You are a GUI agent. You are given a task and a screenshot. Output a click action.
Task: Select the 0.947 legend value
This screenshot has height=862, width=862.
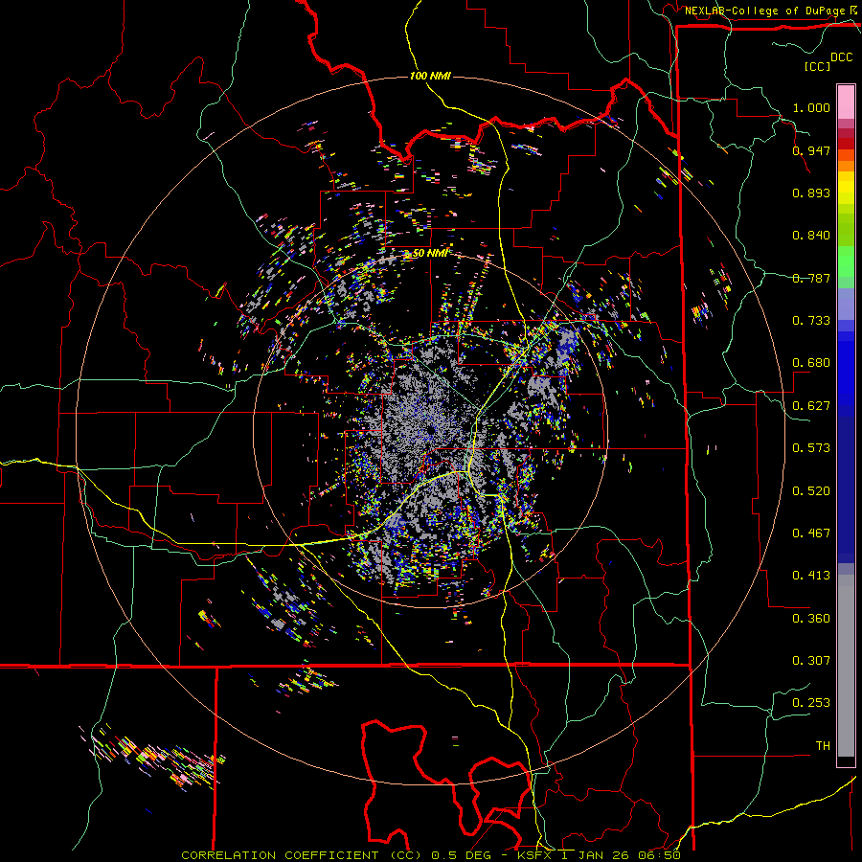point(811,150)
